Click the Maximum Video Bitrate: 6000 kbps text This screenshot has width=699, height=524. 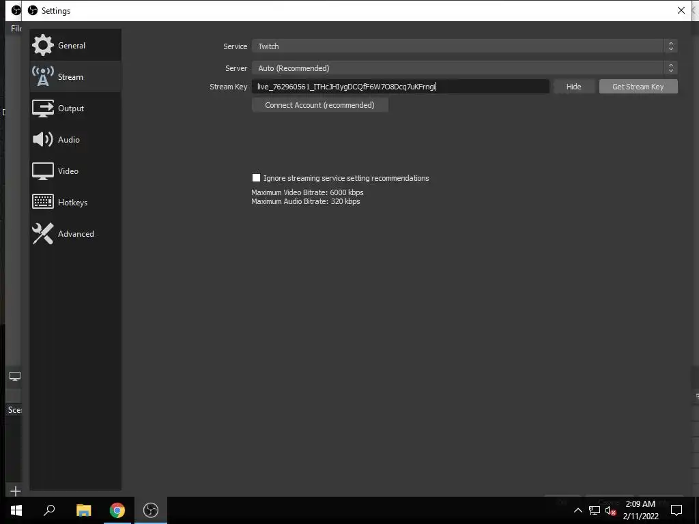click(307, 192)
